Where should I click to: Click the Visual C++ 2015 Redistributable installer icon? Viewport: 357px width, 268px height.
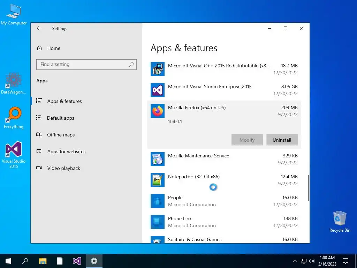[x=158, y=69]
